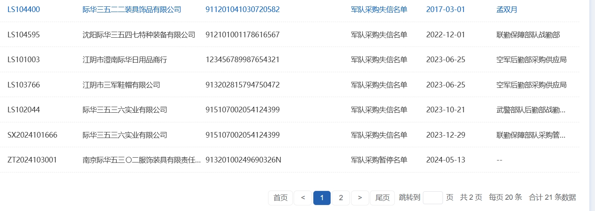
Task: Click 2023-06-25 date in LS103766 row
Action: pyautogui.click(x=446, y=85)
